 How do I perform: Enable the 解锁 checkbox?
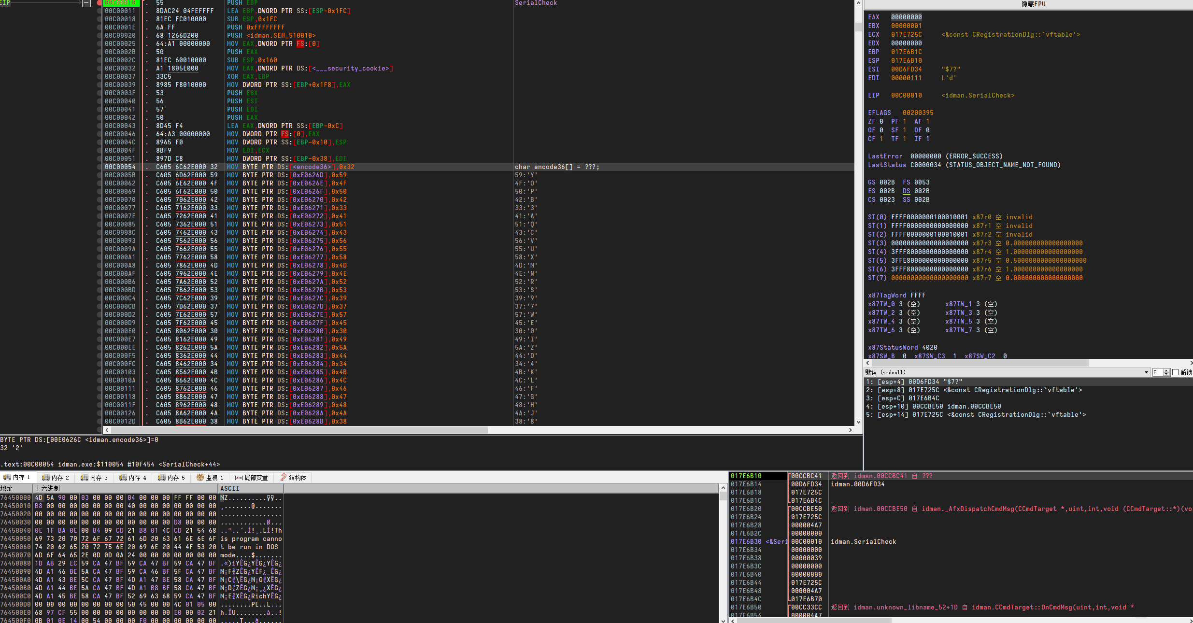click(1176, 372)
